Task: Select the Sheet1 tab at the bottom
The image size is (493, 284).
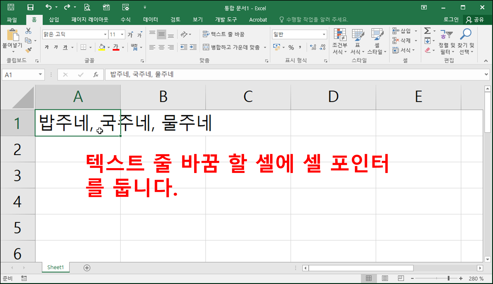Action: [x=55, y=267]
